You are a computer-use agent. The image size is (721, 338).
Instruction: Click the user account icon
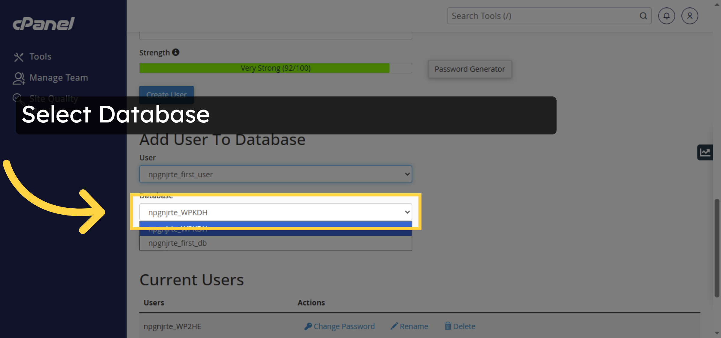point(689,16)
